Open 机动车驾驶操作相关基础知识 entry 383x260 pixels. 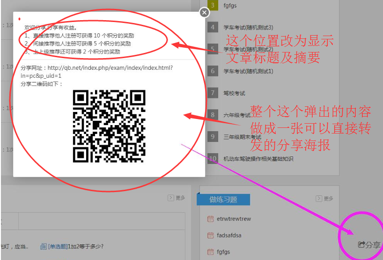pos(258,159)
